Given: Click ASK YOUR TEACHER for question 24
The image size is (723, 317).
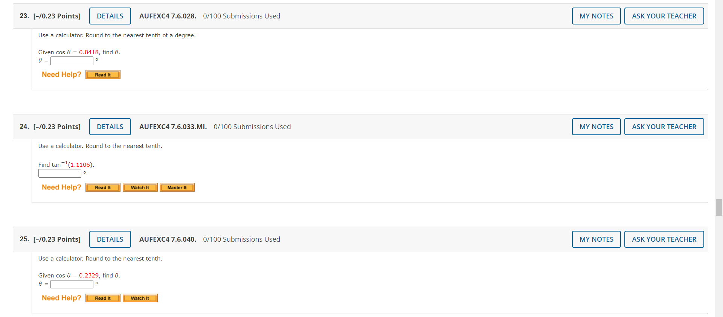Looking at the screenshot, I should [664, 126].
